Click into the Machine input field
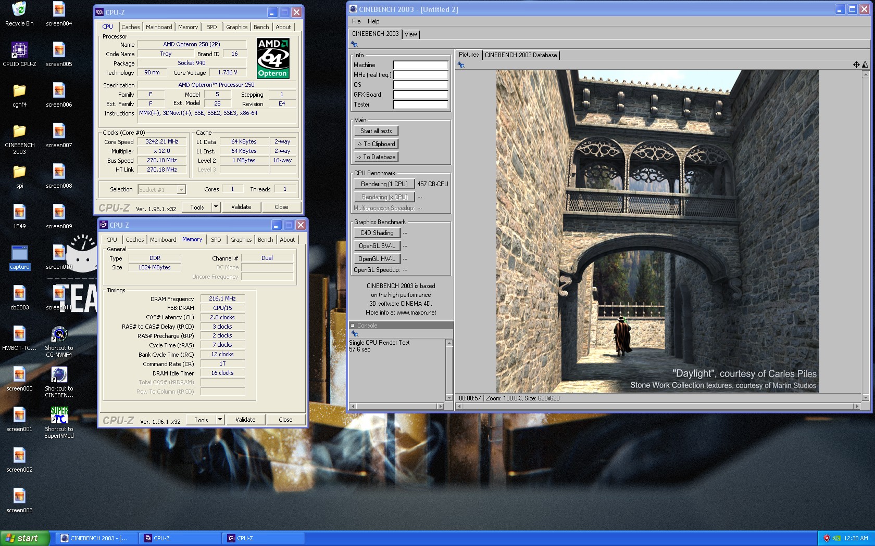 click(x=420, y=65)
